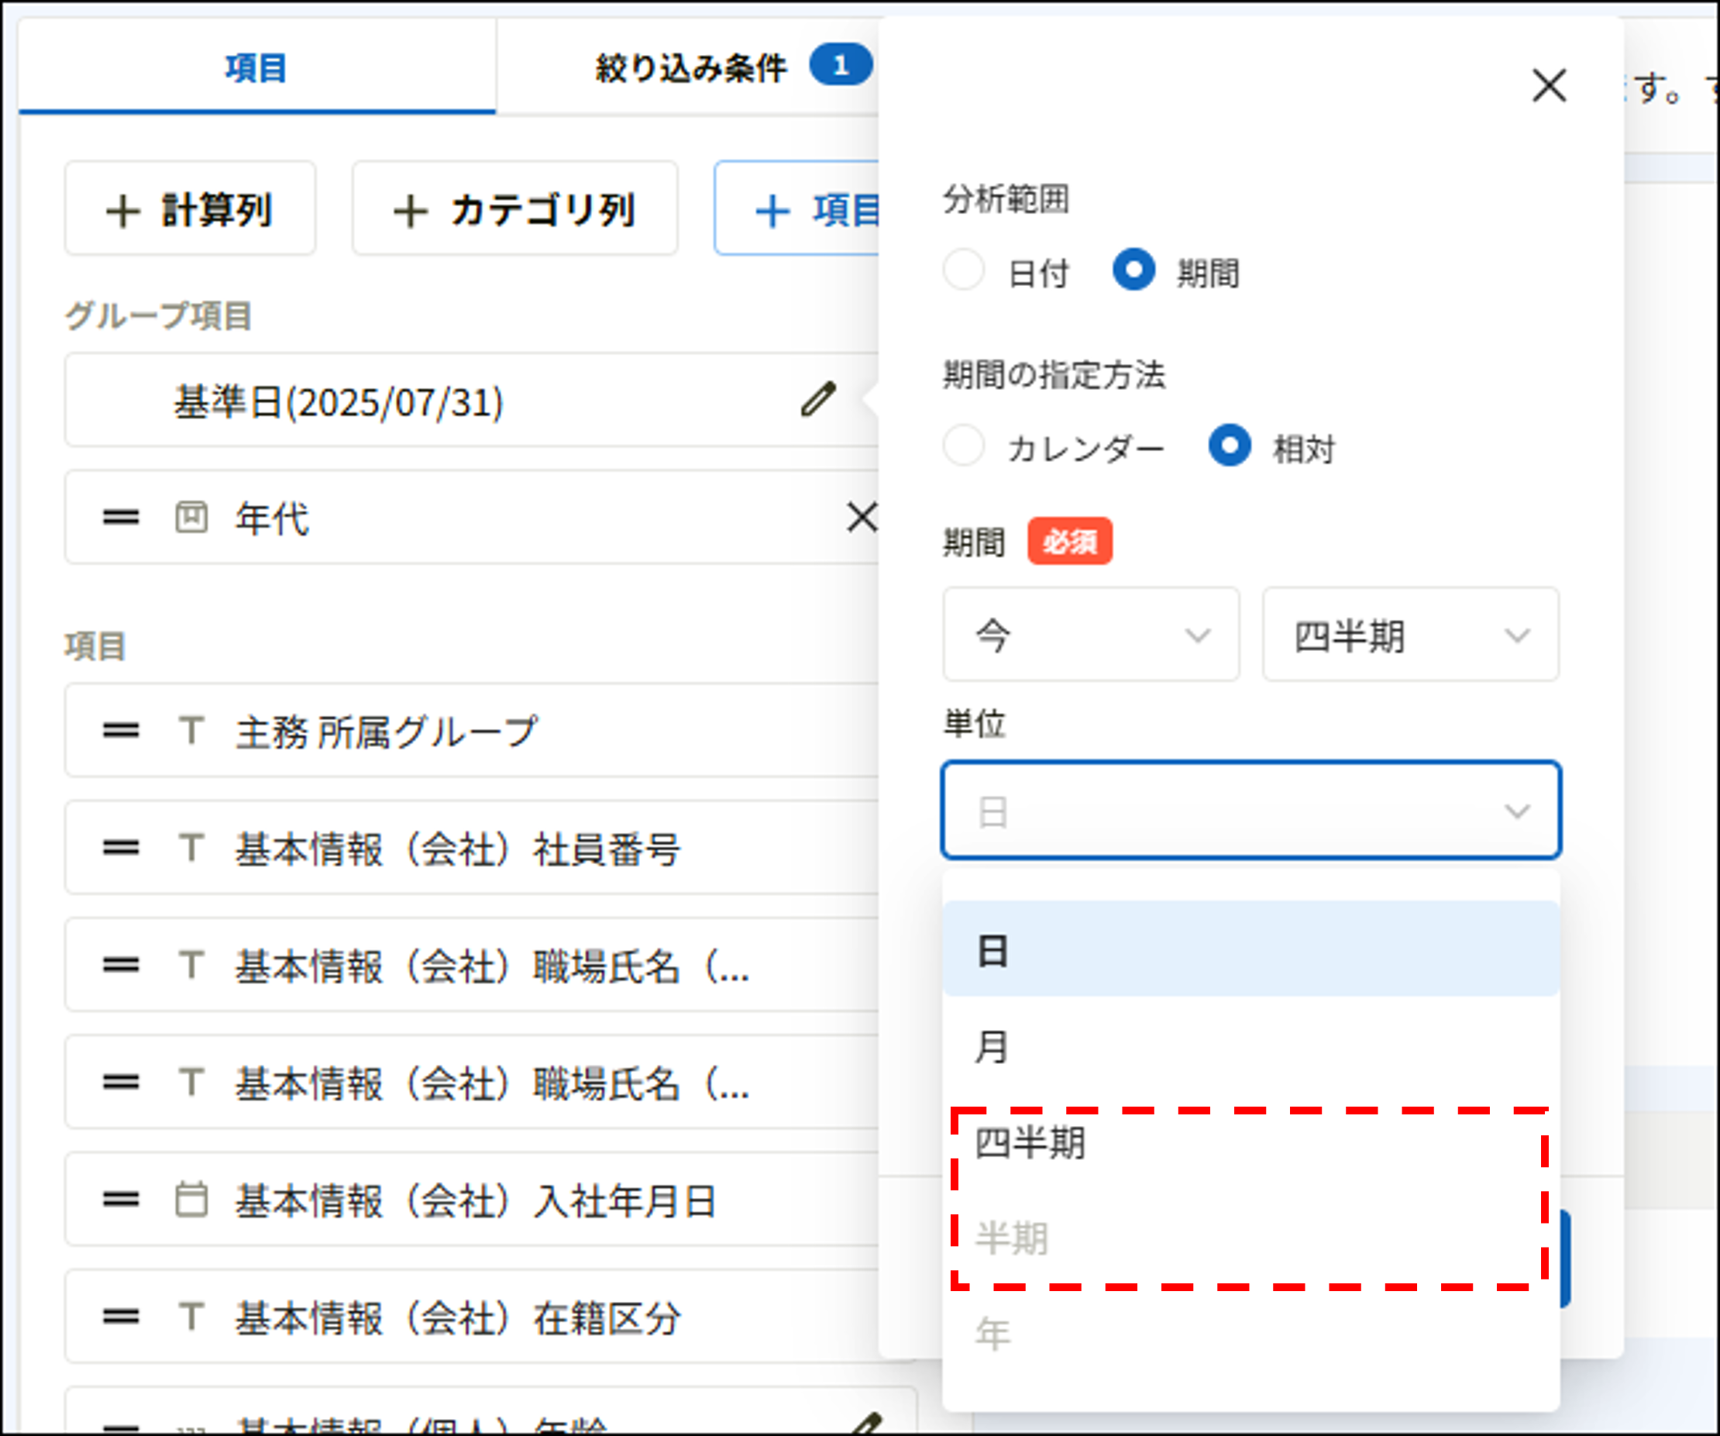Switch to the 絞り込み条件 tab
1720x1436 pixels.
coord(692,66)
